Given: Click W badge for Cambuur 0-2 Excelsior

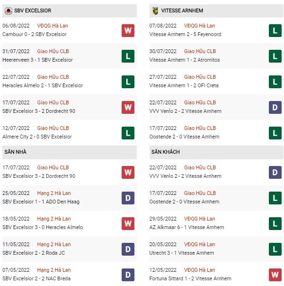Looking at the screenshot, I should 128,30.
